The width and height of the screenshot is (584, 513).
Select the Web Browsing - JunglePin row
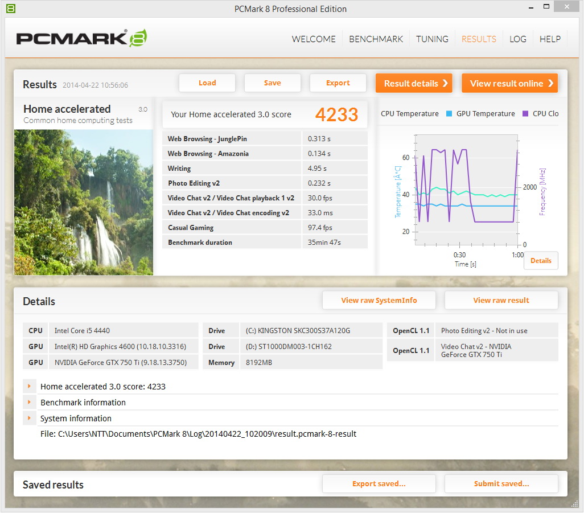tap(265, 138)
